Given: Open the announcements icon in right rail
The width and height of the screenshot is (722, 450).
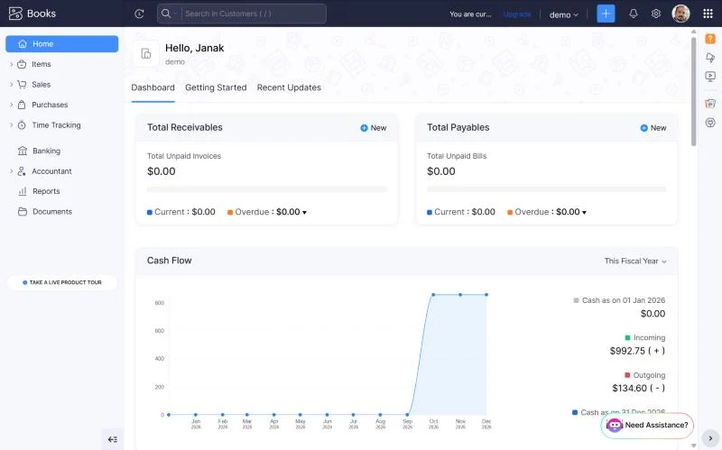Looking at the screenshot, I should click(x=710, y=58).
